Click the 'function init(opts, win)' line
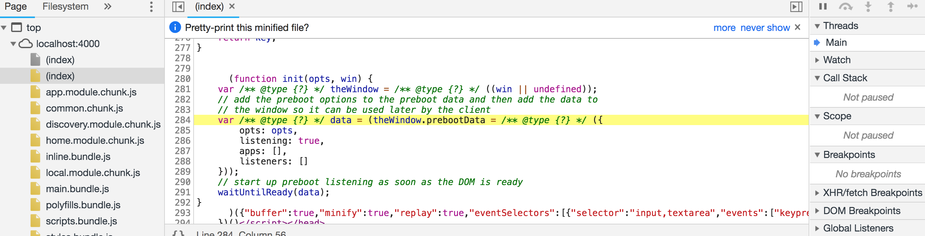Viewport: 925px width, 236px height. (301, 79)
